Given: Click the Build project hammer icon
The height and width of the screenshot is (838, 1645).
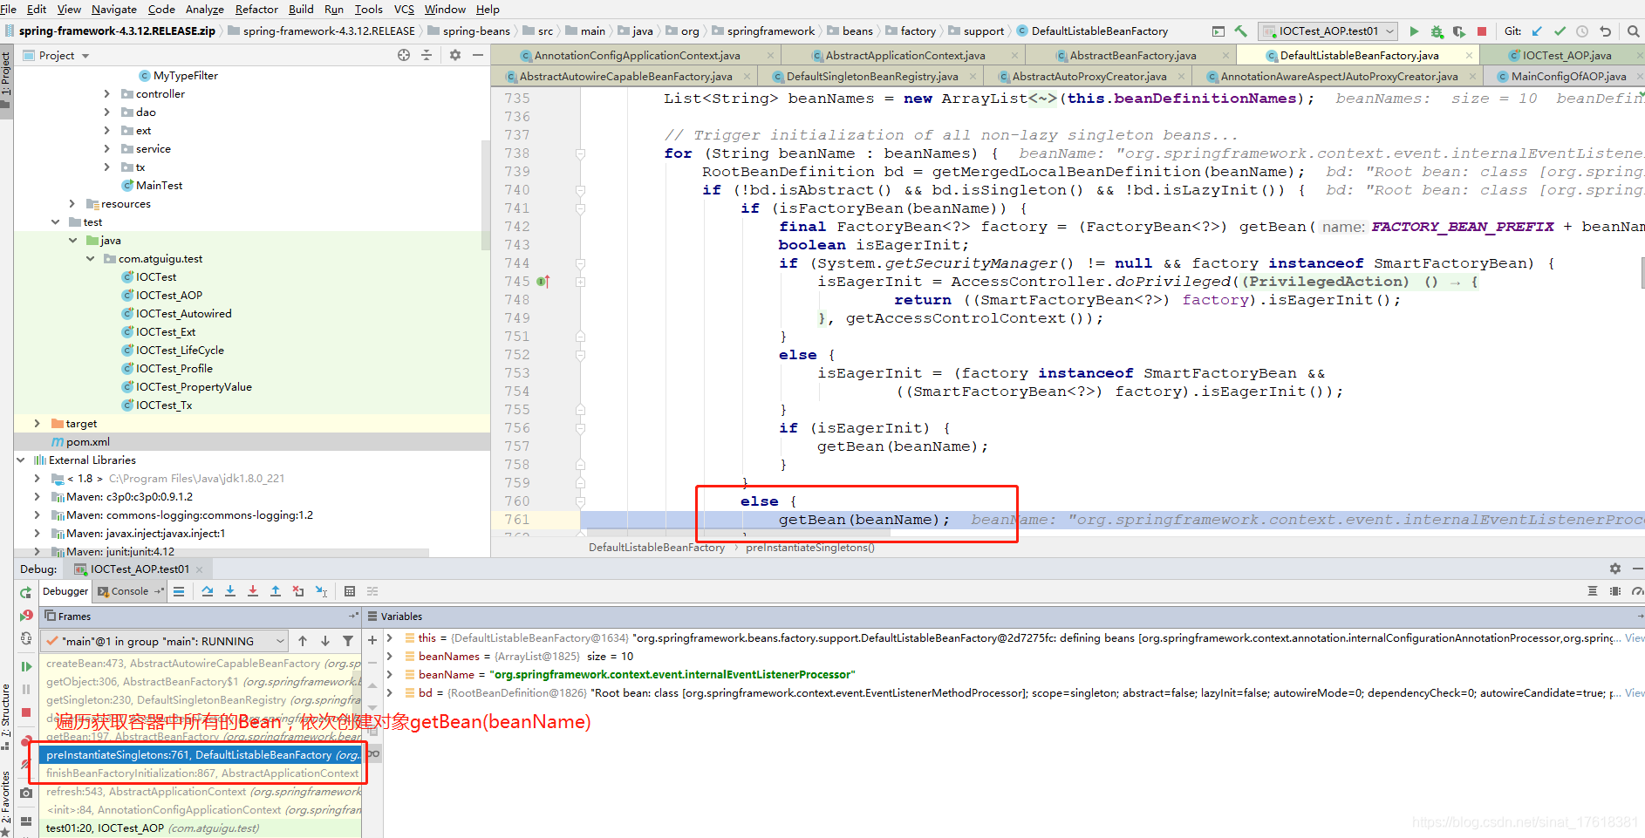Looking at the screenshot, I should tap(1240, 31).
